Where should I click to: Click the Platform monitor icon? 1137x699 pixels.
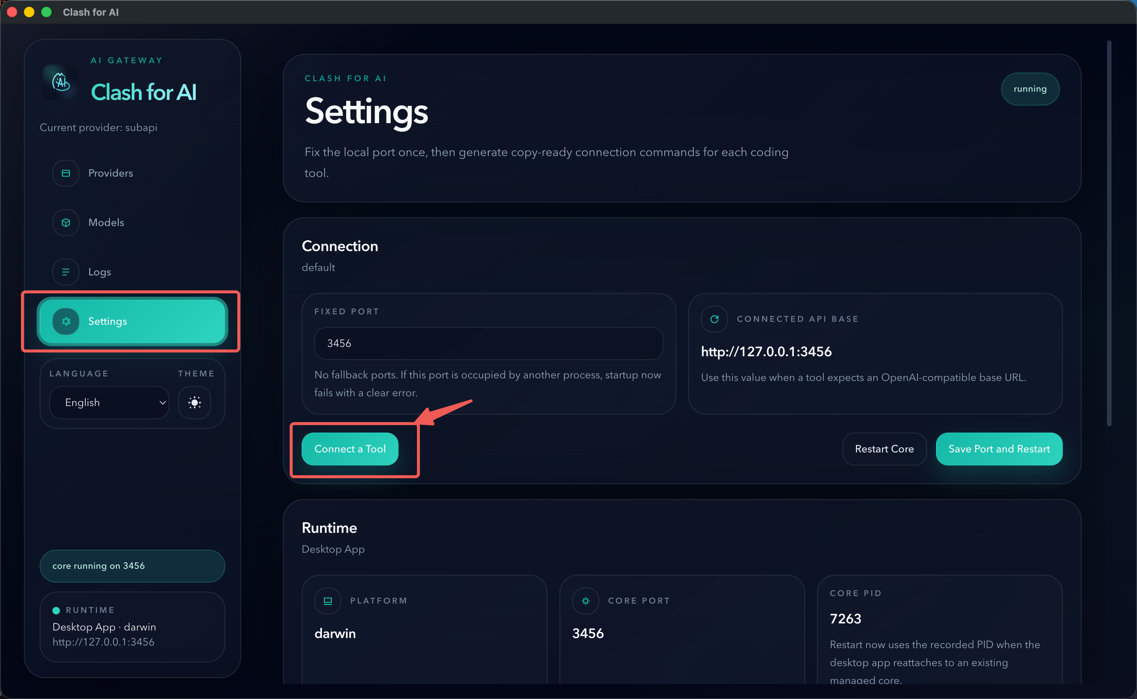[x=327, y=601]
